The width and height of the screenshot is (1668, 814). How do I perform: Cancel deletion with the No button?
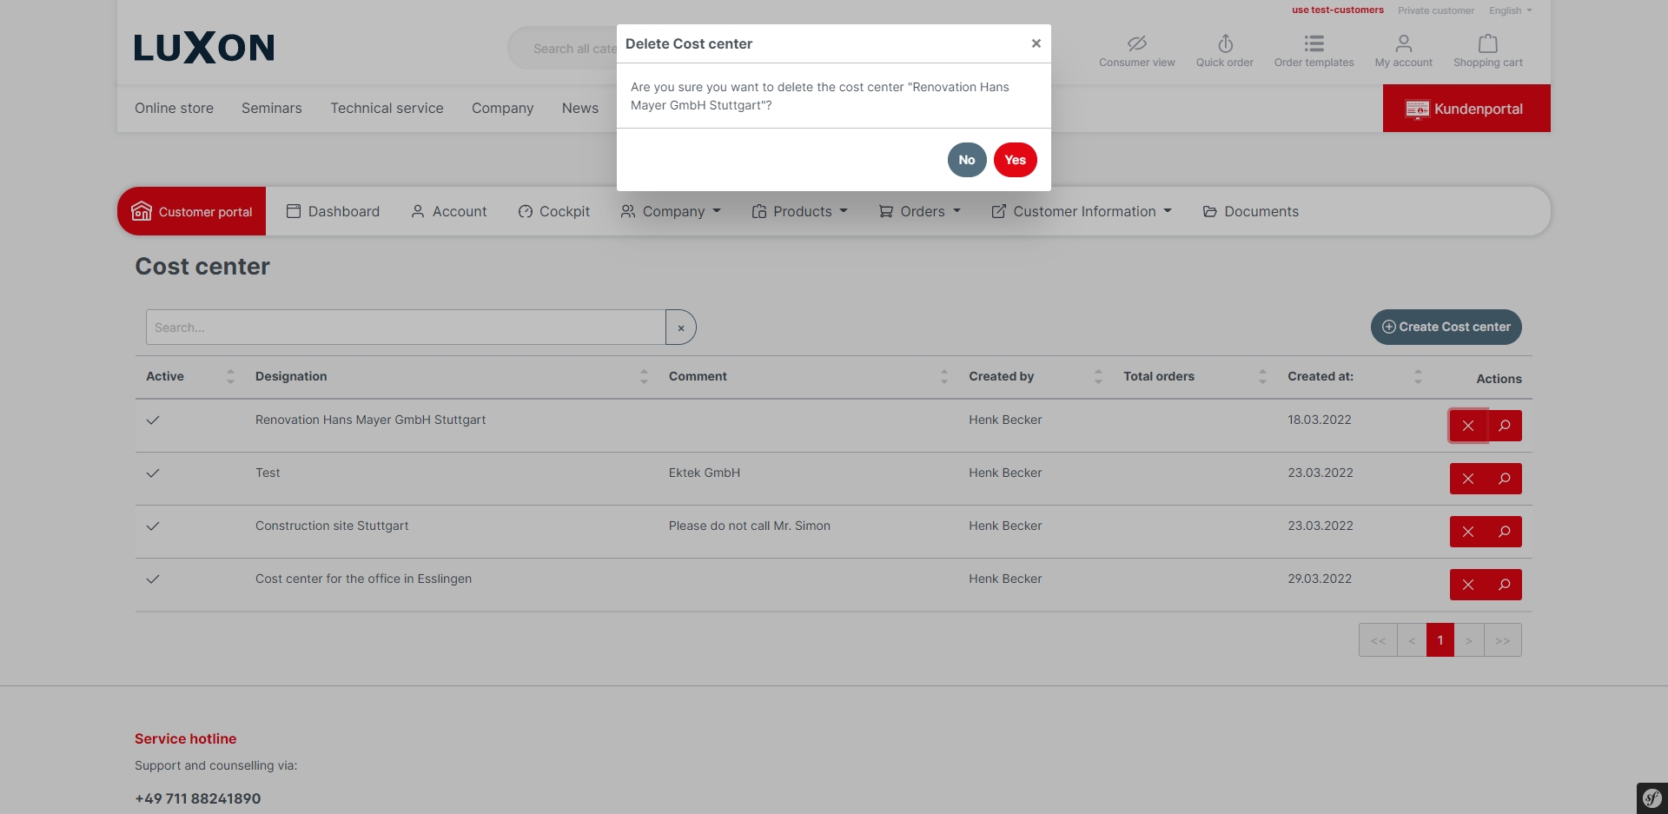click(x=966, y=160)
